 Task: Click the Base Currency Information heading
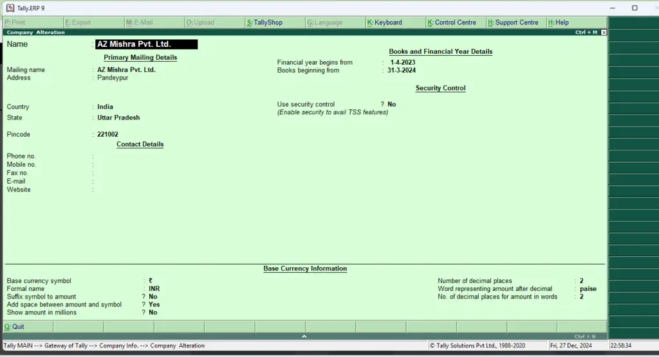pyautogui.click(x=305, y=269)
